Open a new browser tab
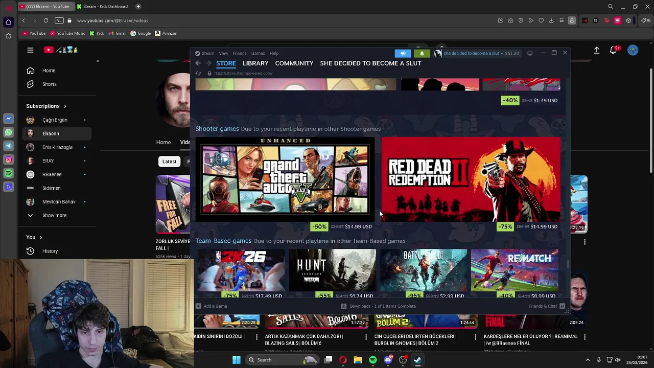Image resolution: width=654 pixels, height=368 pixels. click(x=138, y=7)
